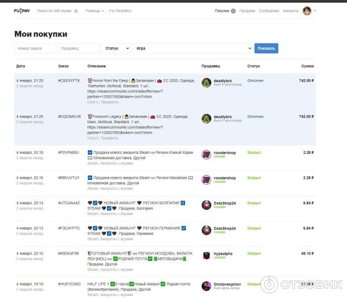Click hypealpha seller avatar
This screenshot has width=347, height=299.
[x=206, y=255]
